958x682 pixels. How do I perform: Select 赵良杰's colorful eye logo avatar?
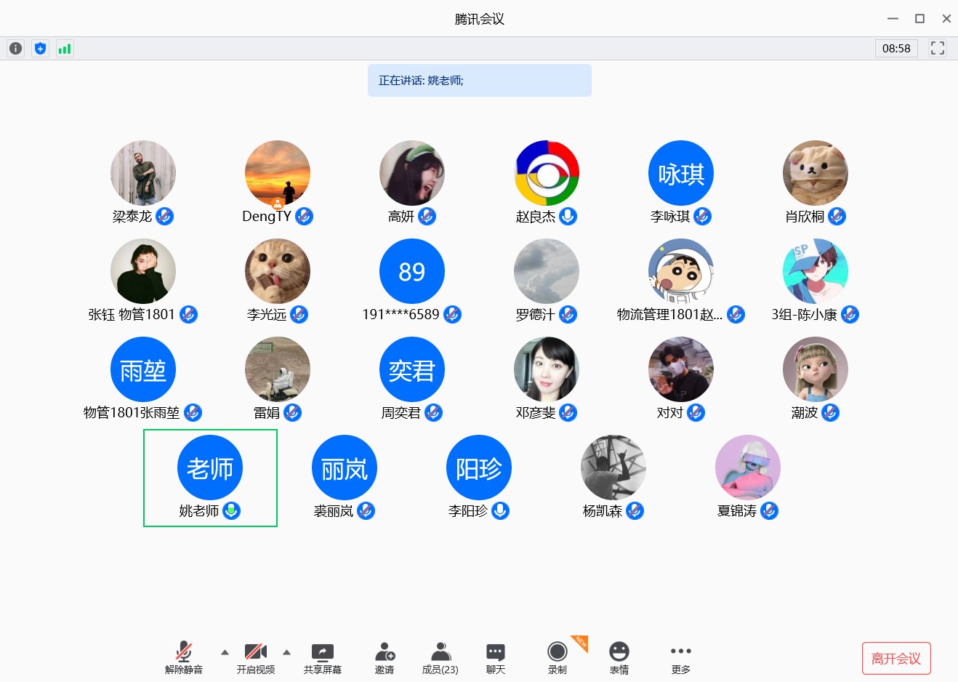click(x=547, y=173)
